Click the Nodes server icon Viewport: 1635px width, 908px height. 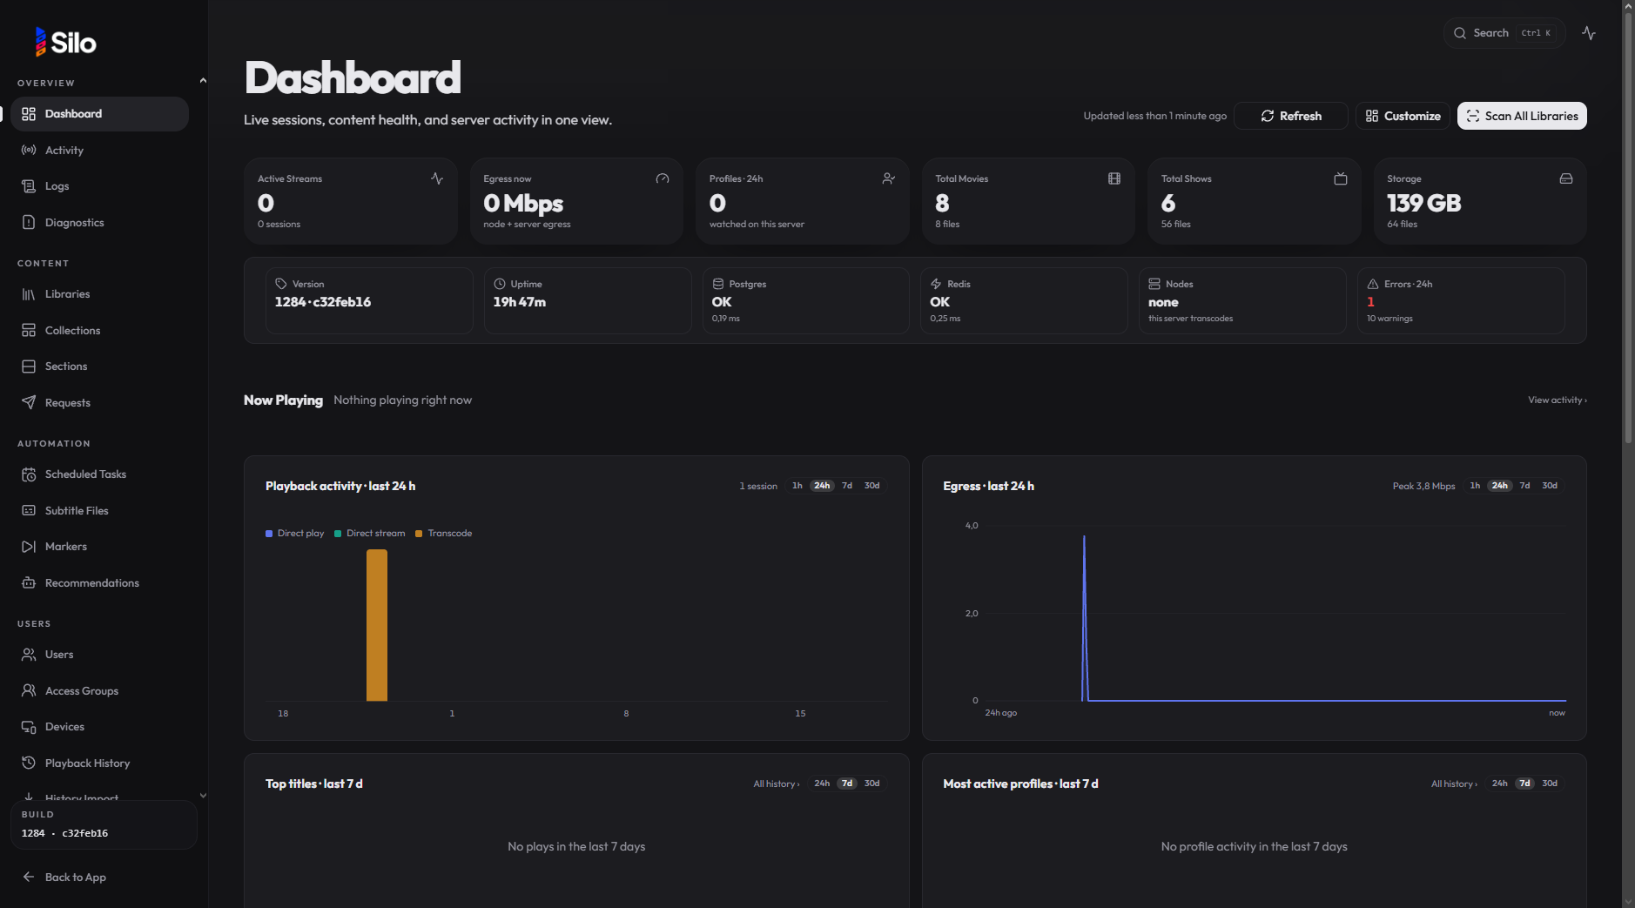(1154, 284)
